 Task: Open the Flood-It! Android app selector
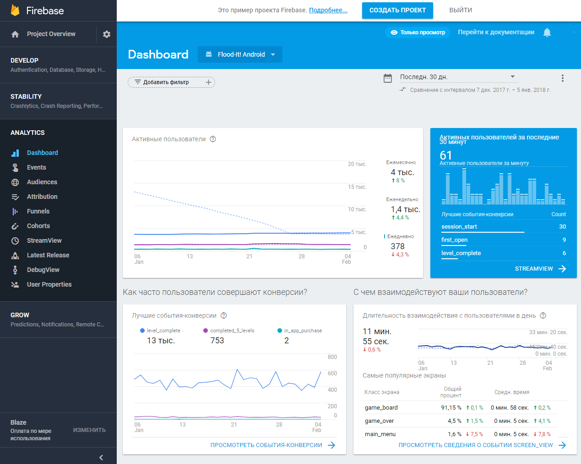(x=240, y=54)
